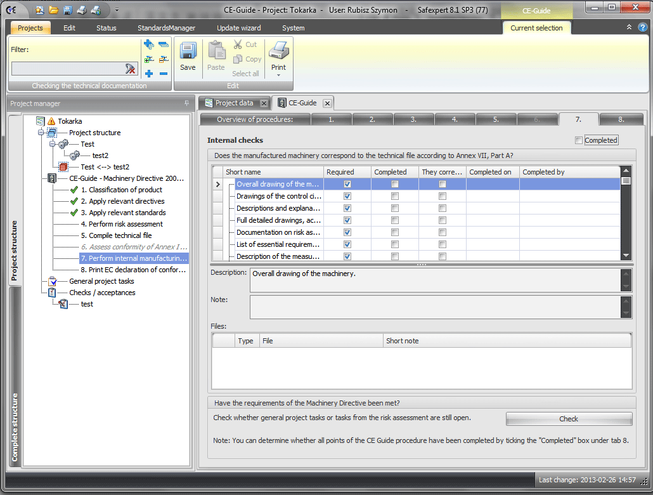
Task: Select '4. Perform risk assessment' in tree
Action: (122, 224)
